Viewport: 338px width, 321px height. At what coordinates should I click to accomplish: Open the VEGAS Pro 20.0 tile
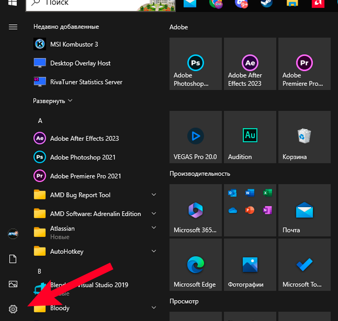coord(195,137)
